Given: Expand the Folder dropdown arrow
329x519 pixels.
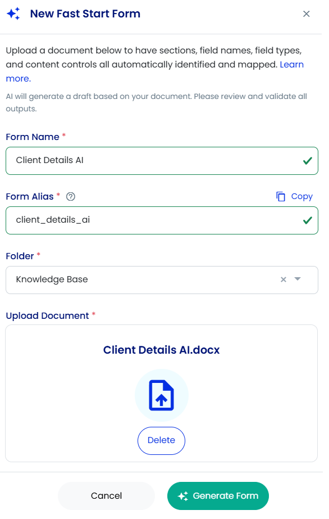Looking at the screenshot, I should pos(298,279).
